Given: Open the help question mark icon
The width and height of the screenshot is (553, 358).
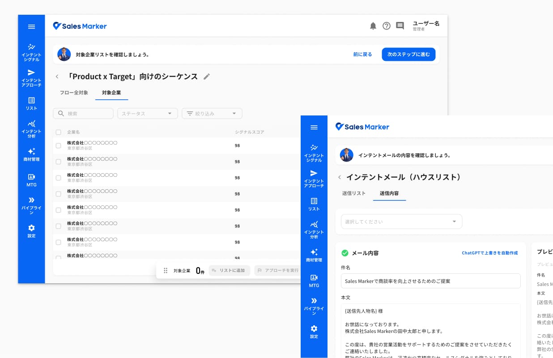Looking at the screenshot, I should point(387,26).
